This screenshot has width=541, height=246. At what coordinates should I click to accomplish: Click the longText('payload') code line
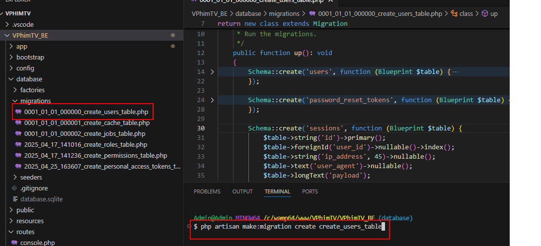click(316, 176)
